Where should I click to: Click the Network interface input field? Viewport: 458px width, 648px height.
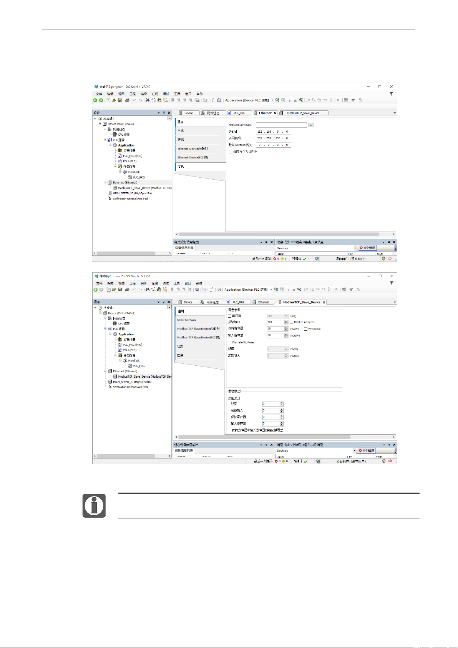[x=281, y=125]
